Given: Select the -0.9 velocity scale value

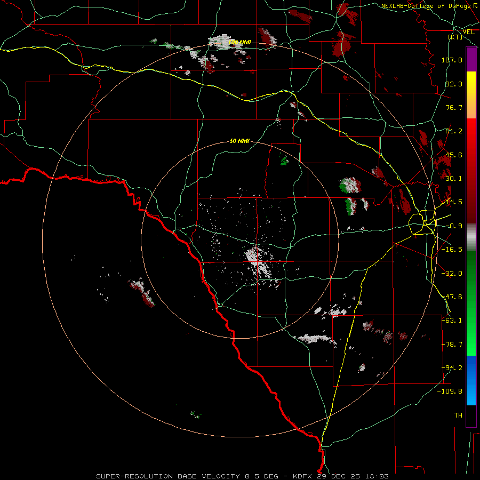Looking at the screenshot, I should (x=454, y=226).
